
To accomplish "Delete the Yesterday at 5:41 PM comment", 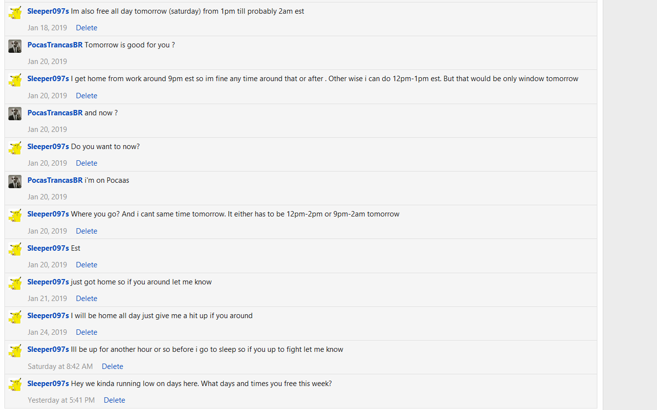I will [114, 400].
